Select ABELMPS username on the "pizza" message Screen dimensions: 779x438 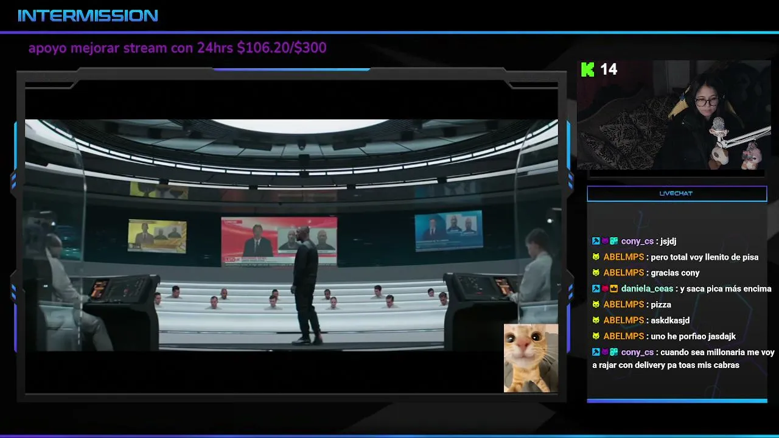(x=624, y=305)
